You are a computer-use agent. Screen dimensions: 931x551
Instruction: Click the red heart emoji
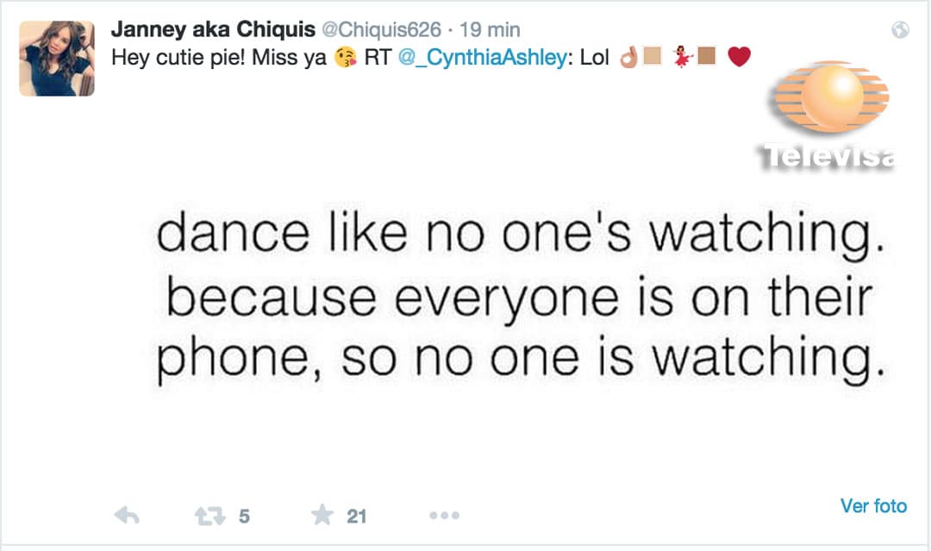[x=740, y=56]
